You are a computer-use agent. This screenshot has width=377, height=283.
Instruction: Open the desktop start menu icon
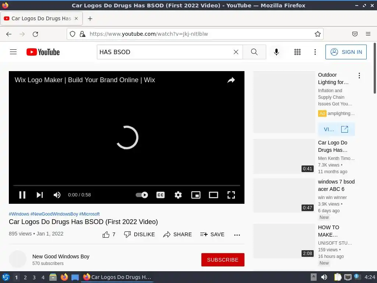[6, 277]
